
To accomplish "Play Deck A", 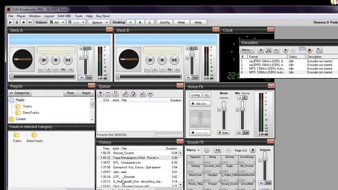I will coord(44,60).
